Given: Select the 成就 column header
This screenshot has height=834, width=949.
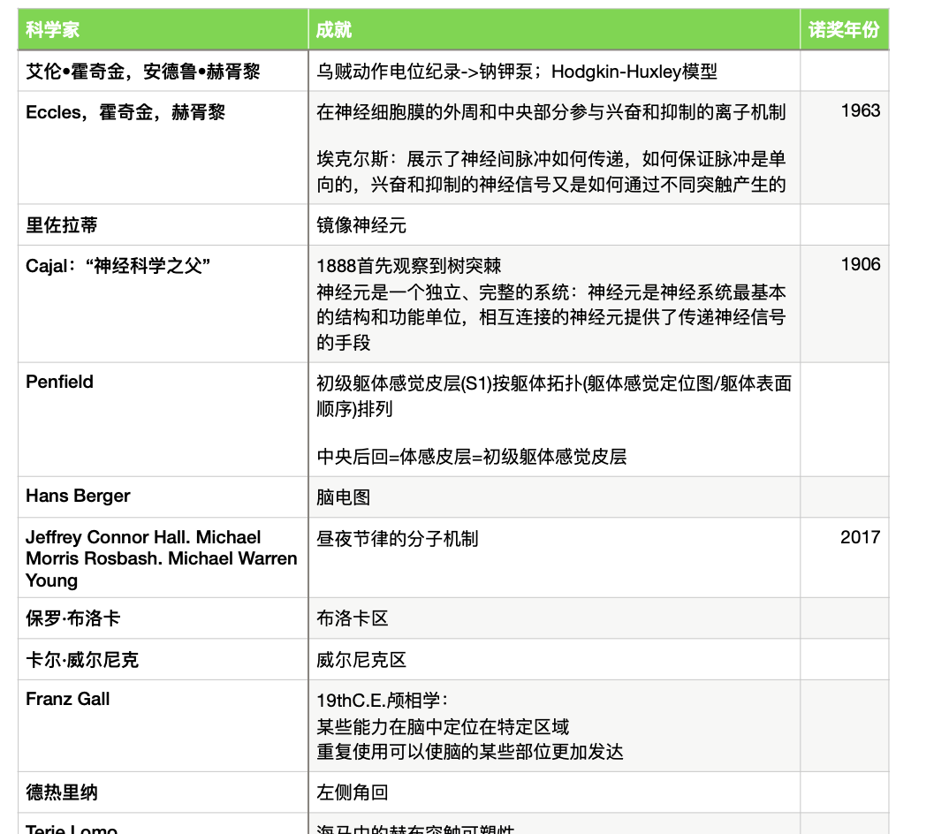Looking at the screenshot, I should tap(554, 29).
